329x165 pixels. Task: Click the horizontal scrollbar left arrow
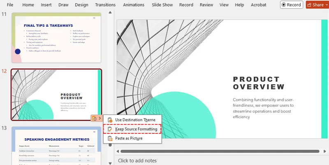coord(118,151)
